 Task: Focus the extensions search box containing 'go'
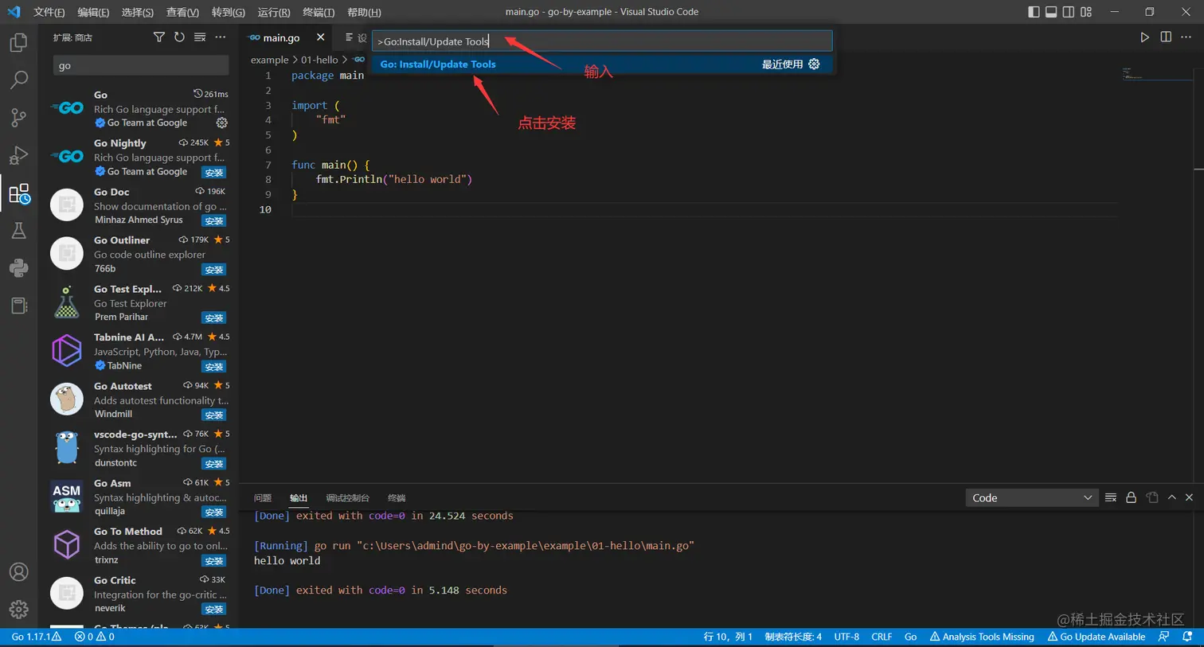pyautogui.click(x=141, y=66)
